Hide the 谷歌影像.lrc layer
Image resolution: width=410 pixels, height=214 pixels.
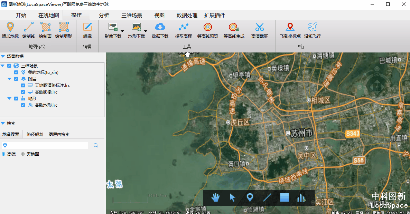click(23, 92)
